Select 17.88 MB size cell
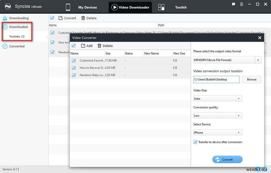The width and height of the screenshot is (271, 173). 111,60
